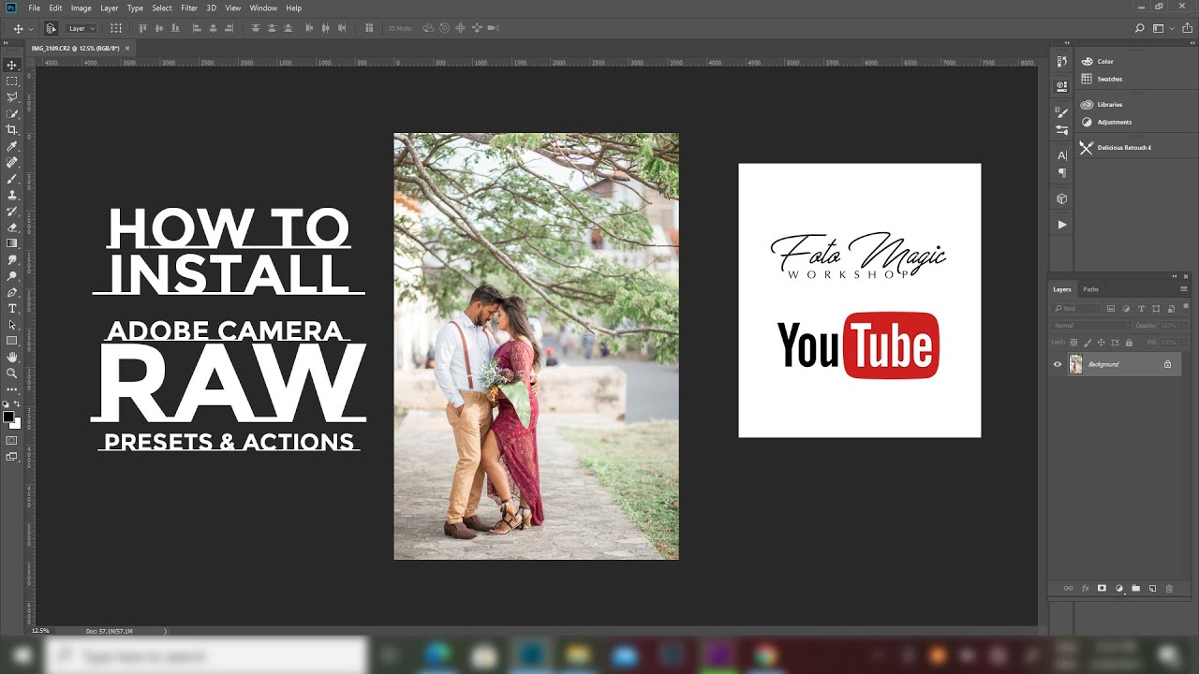Select the Eraser tool
This screenshot has width=1199, height=674.
point(12,227)
